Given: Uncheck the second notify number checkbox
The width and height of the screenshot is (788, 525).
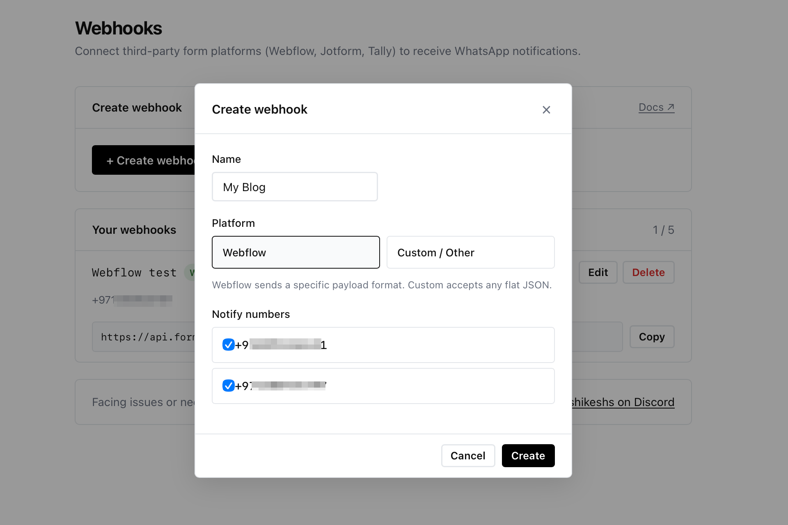Looking at the screenshot, I should pyautogui.click(x=228, y=386).
